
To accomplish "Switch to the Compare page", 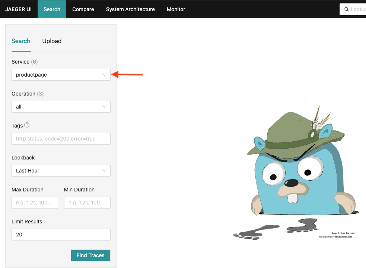I will coord(83,9).
